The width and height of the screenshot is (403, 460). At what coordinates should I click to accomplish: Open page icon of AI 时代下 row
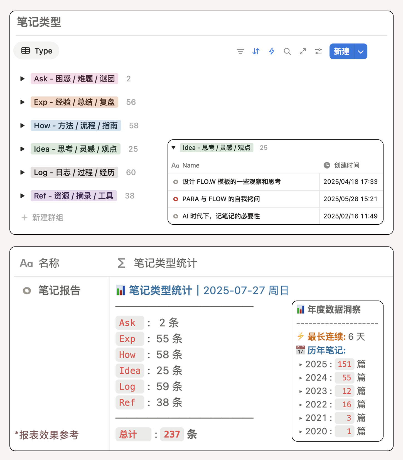point(176,216)
